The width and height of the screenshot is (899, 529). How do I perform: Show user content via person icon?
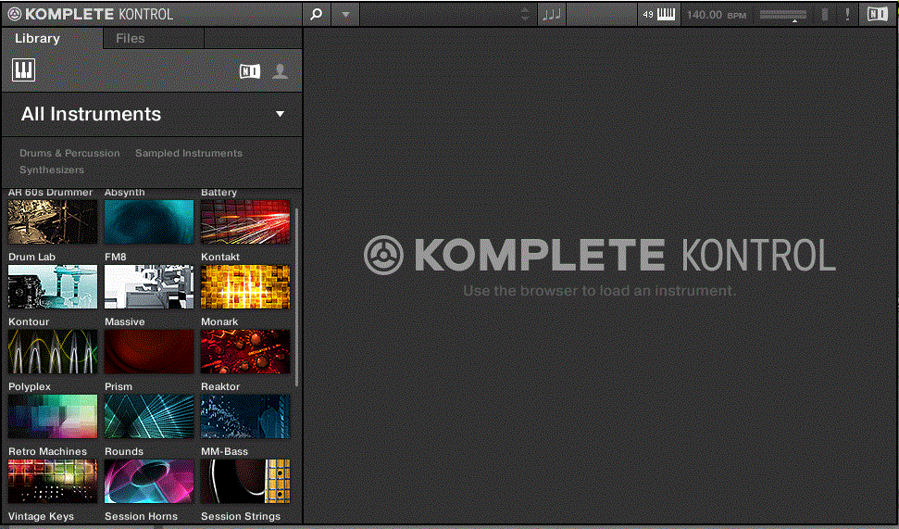(x=280, y=71)
